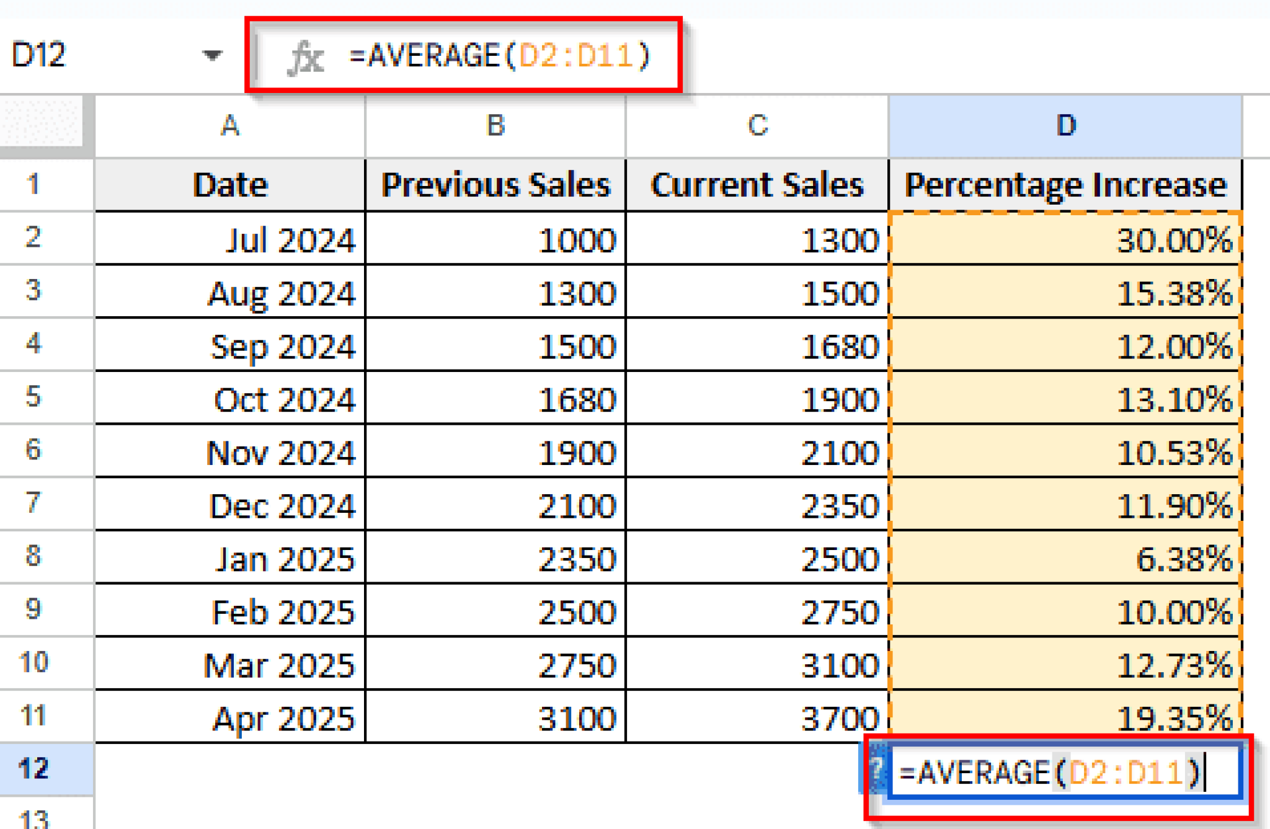The width and height of the screenshot is (1270, 829).
Task: Select the Apr 2025 date cell
Action: [x=229, y=717]
